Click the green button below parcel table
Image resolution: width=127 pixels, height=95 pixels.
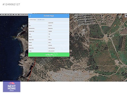[49, 55]
